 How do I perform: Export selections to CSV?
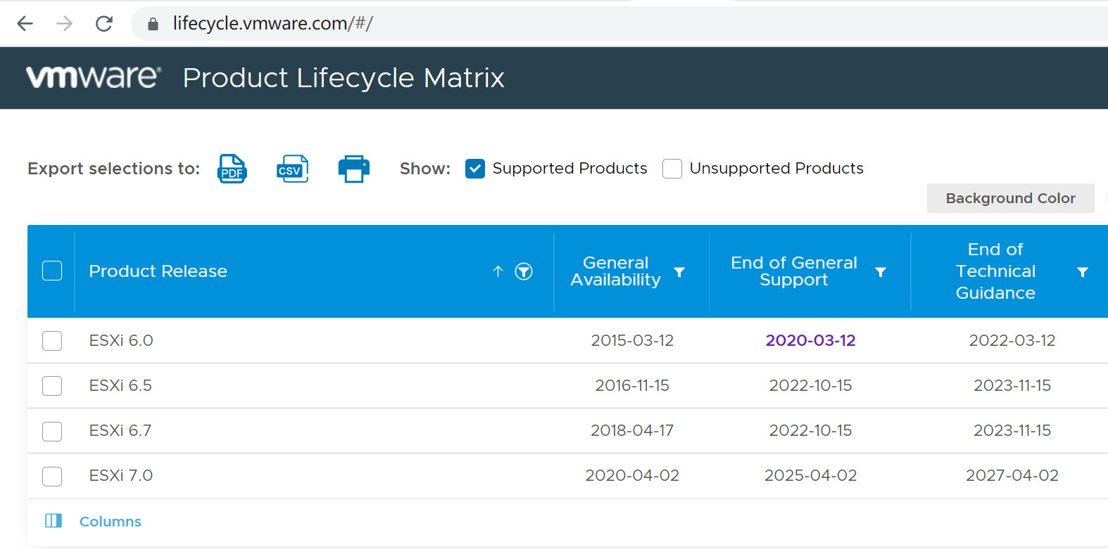tap(292, 169)
